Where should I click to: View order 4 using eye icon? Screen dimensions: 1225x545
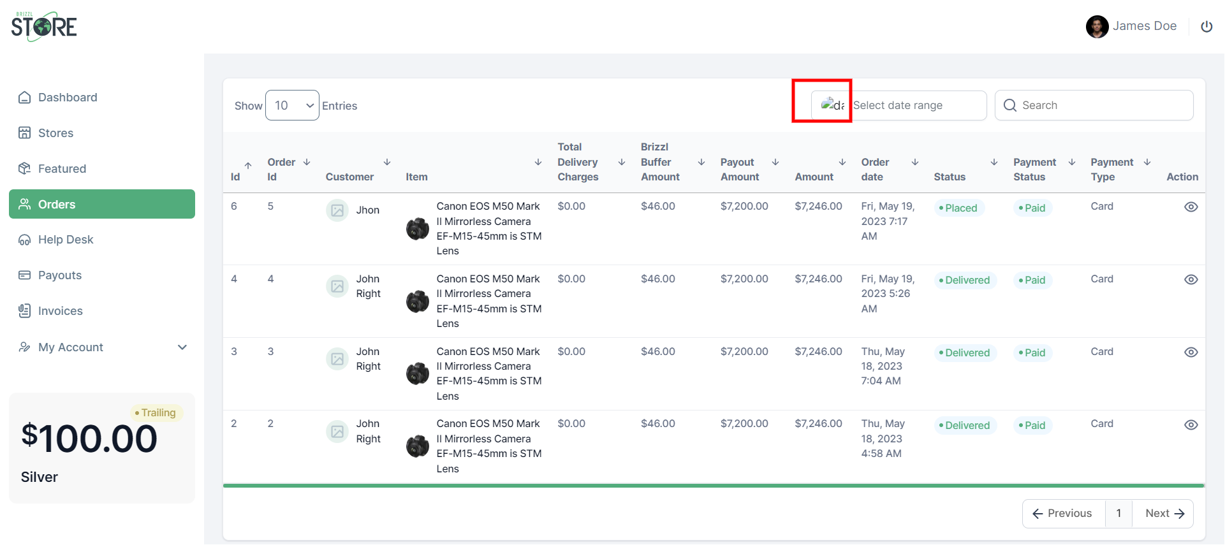(x=1191, y=280)
